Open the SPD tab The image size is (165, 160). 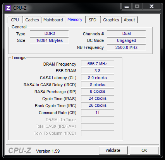pyautogui.click(x=93, y=20)
